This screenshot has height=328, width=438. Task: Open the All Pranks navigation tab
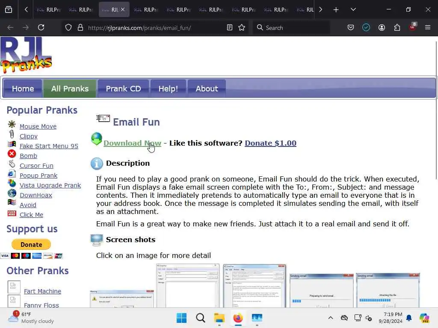(x=70, y=89)
